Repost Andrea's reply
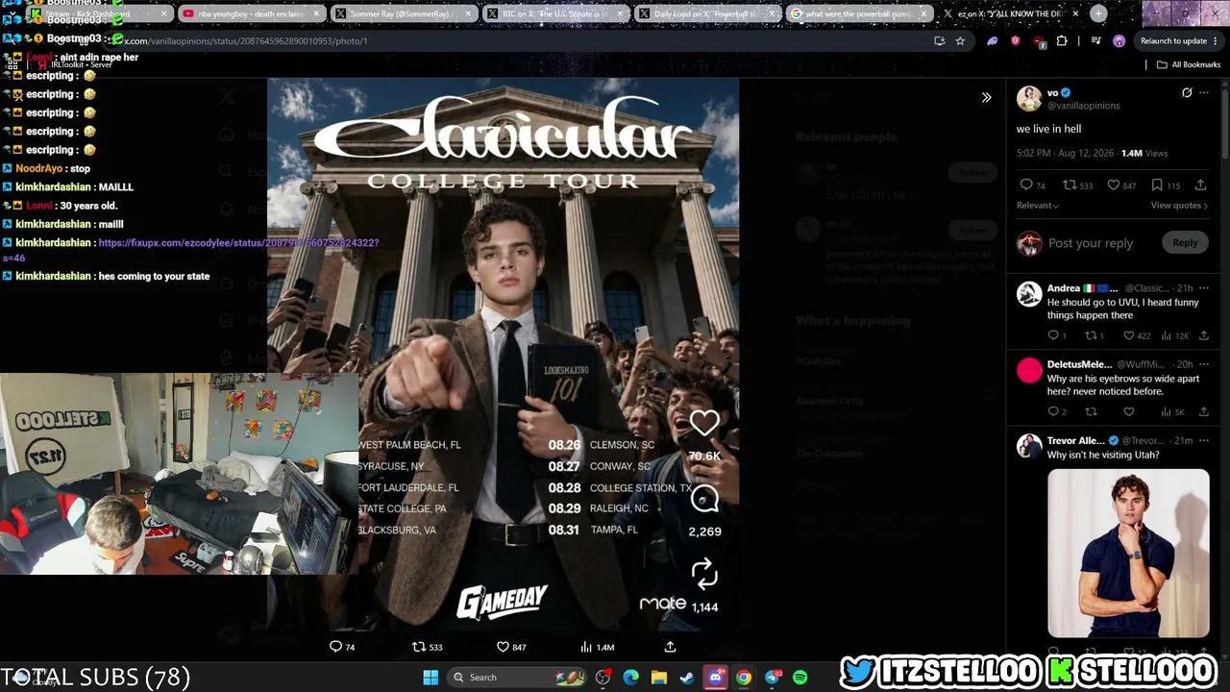 [1091, 335]
